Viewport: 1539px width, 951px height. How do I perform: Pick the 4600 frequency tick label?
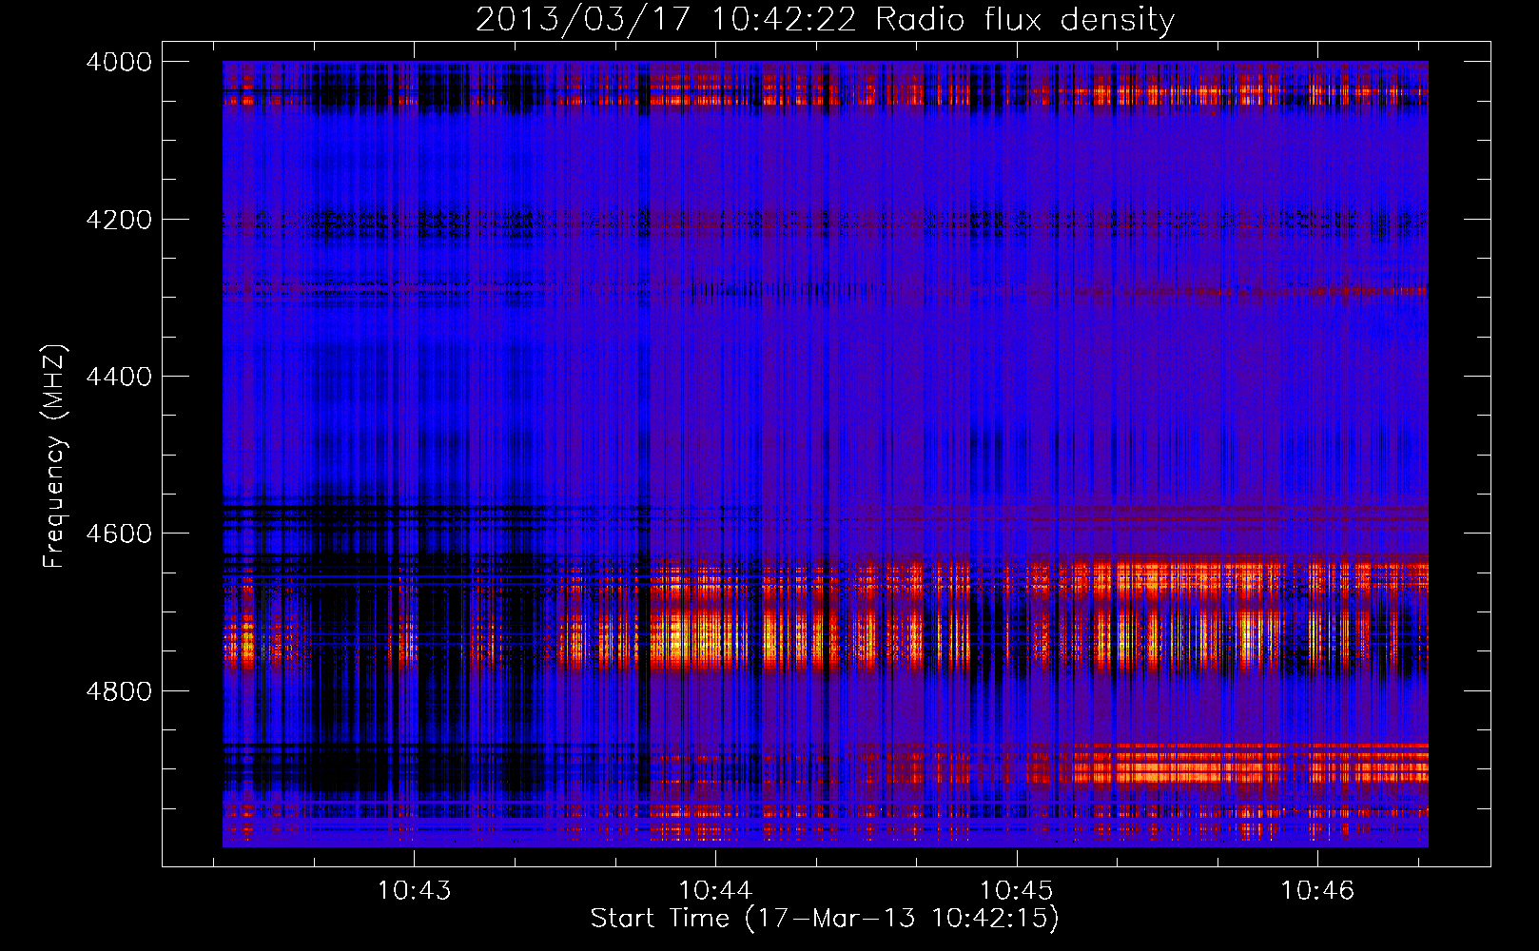coord(119,534)
